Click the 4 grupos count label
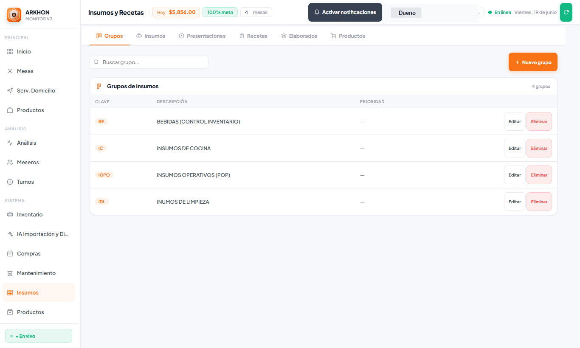 point(541,86)
